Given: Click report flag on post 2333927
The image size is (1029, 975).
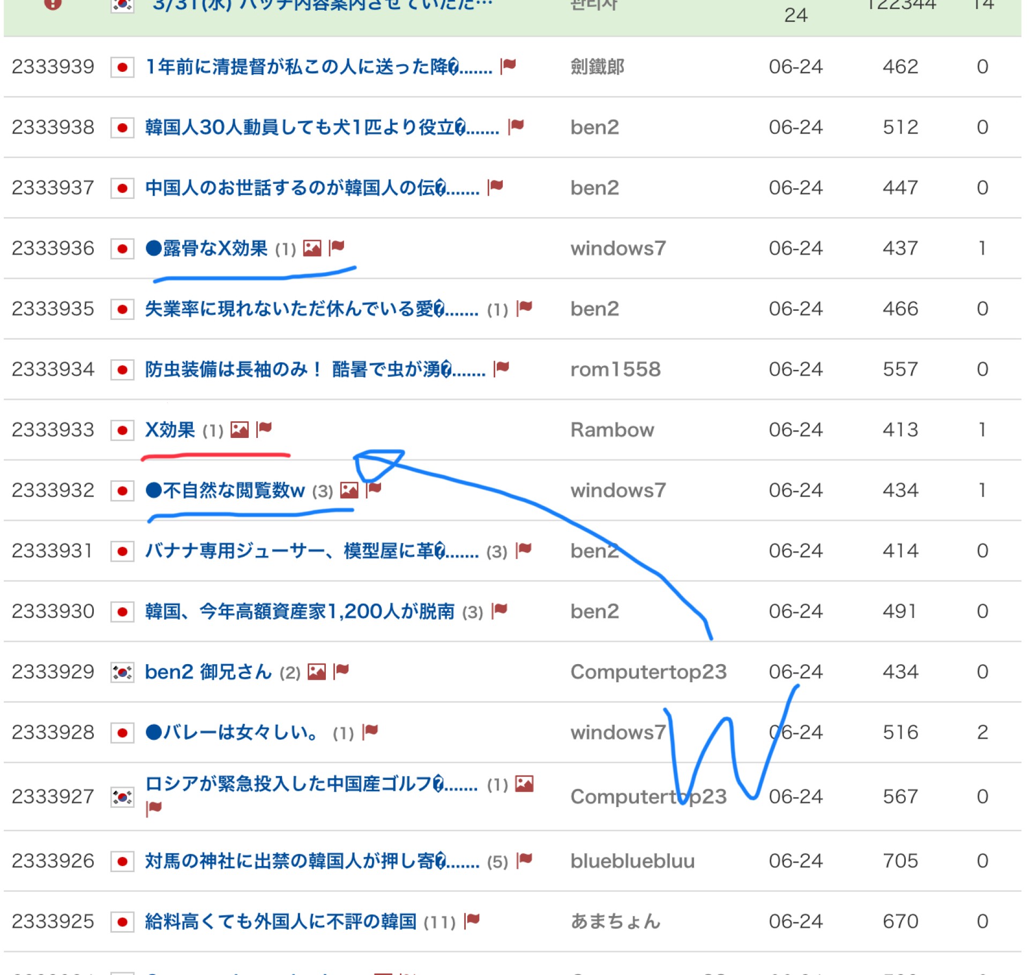Looking at the screenshot, I should 154,809.
